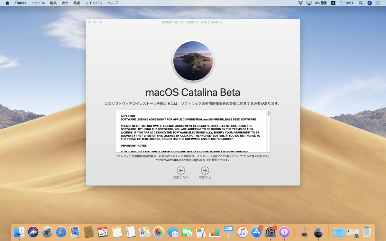This screenshot has width=386, height=241.
Task: Open the ファイル menu
Action: pyautogui.click(x=38, y=3)
